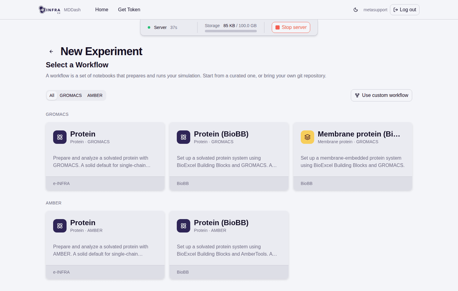Filter workflows by AMBER tab
This screenshot has height=291, width=458.
(x=95, y=95)
